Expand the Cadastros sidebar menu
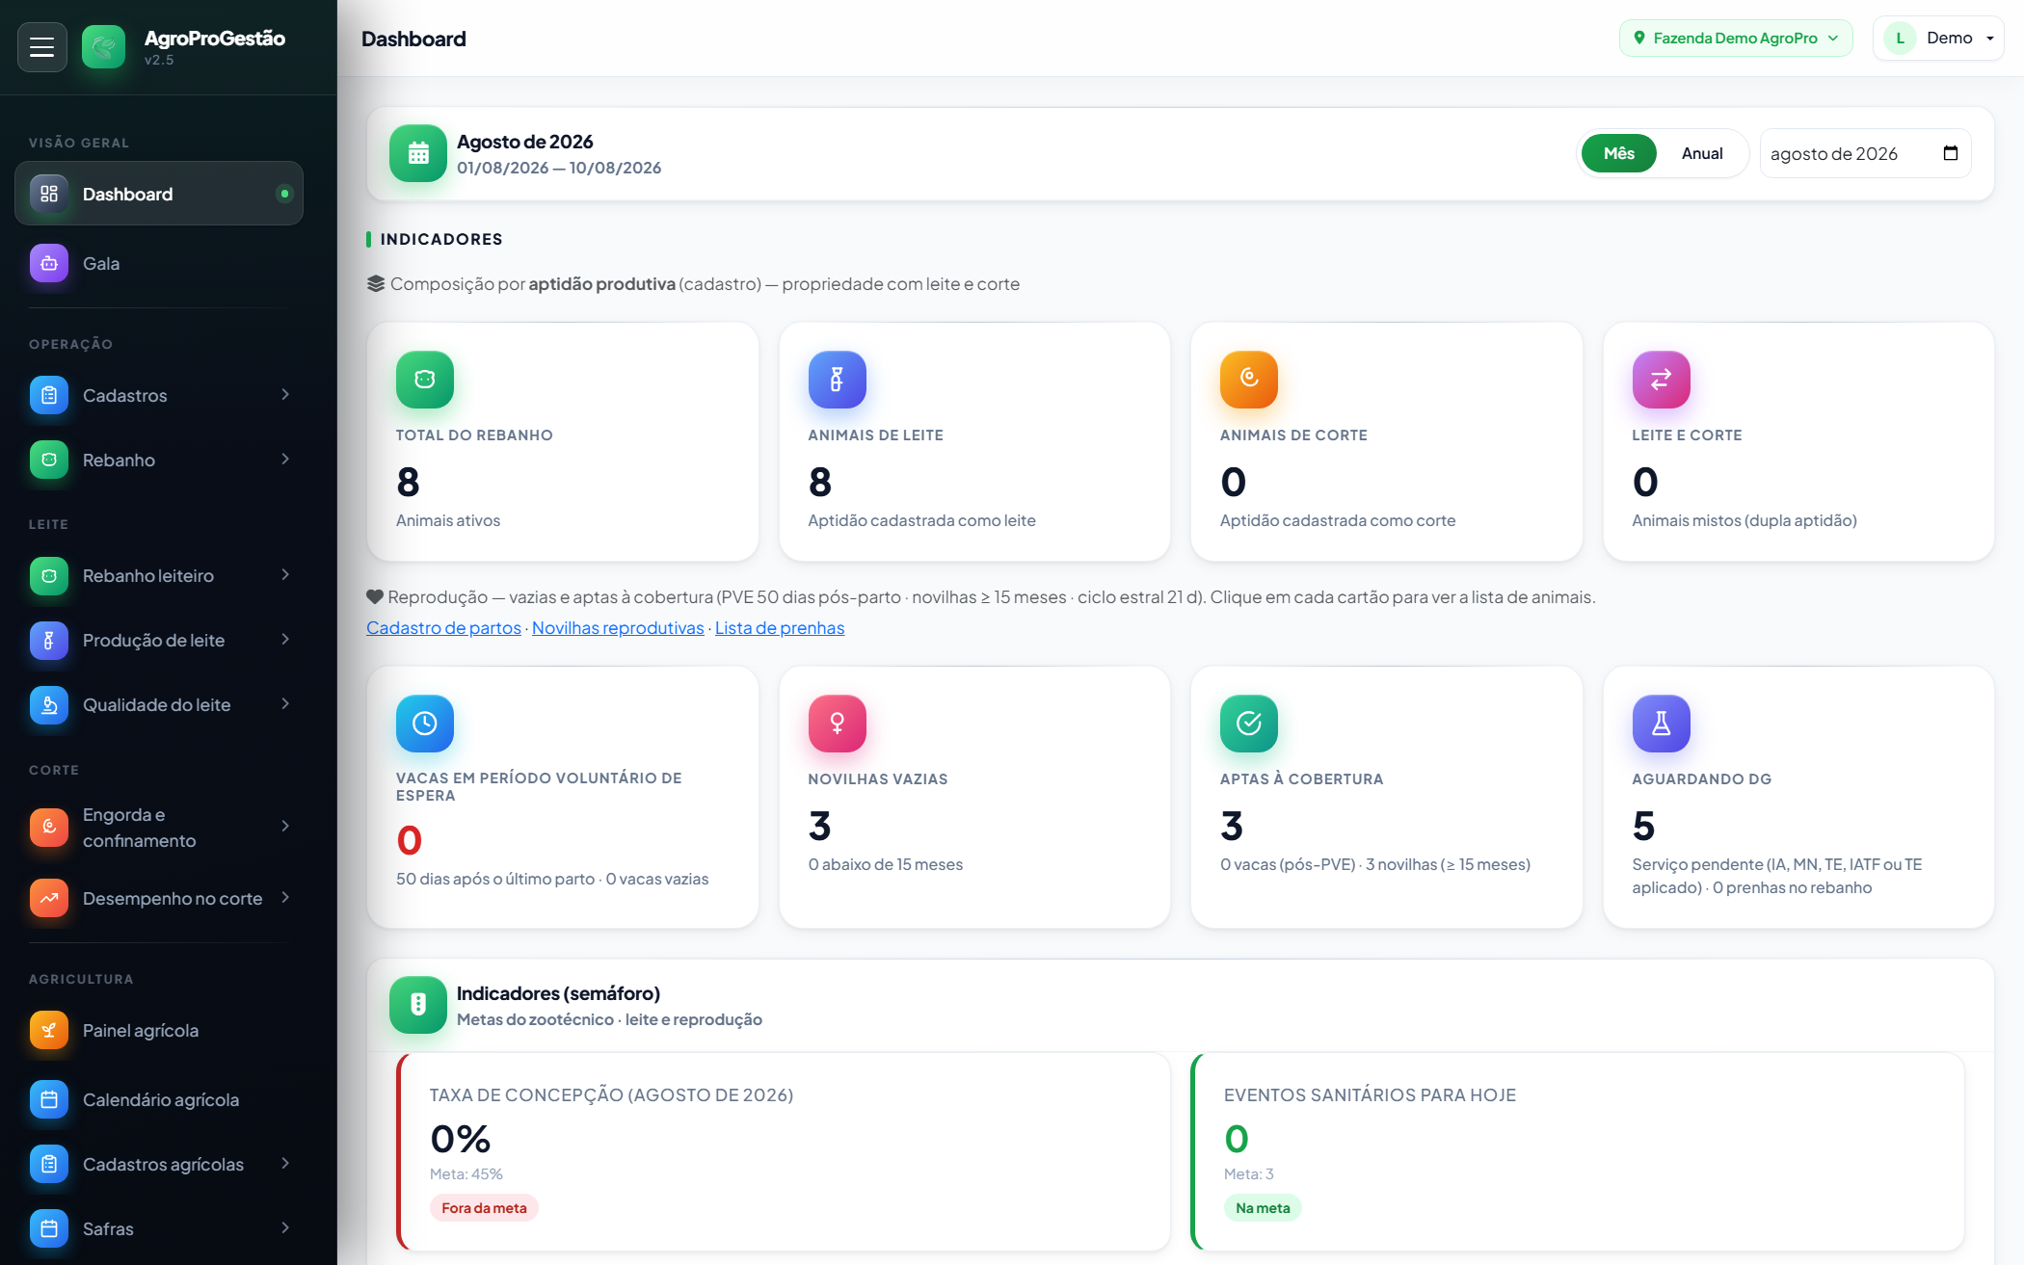Viewport: 2024px width, 1265px height. [159, 395]
